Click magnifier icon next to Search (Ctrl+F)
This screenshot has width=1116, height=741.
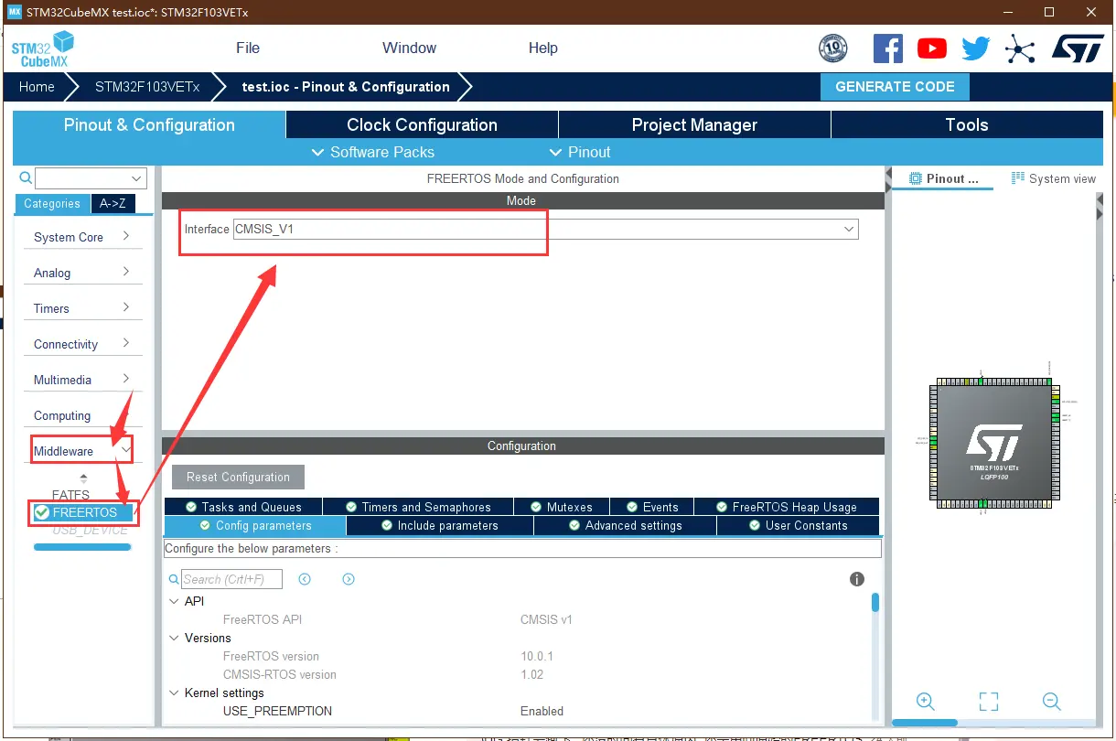pyautogui.click(x=174, y=579)
